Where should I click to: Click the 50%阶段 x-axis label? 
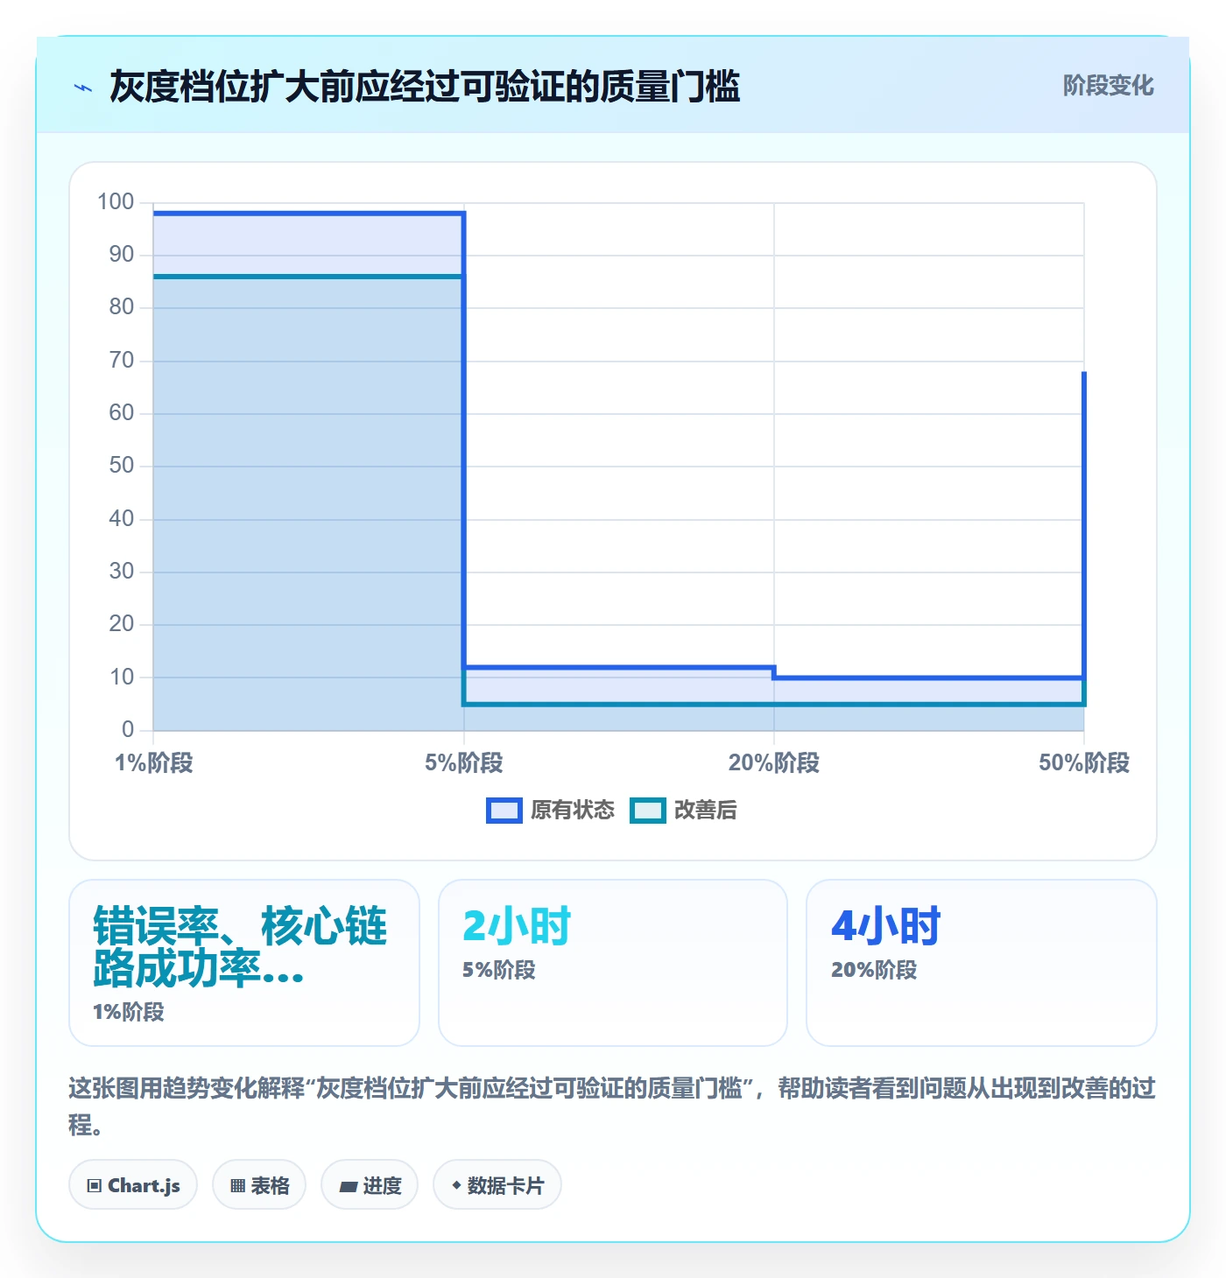point(1084,763)
